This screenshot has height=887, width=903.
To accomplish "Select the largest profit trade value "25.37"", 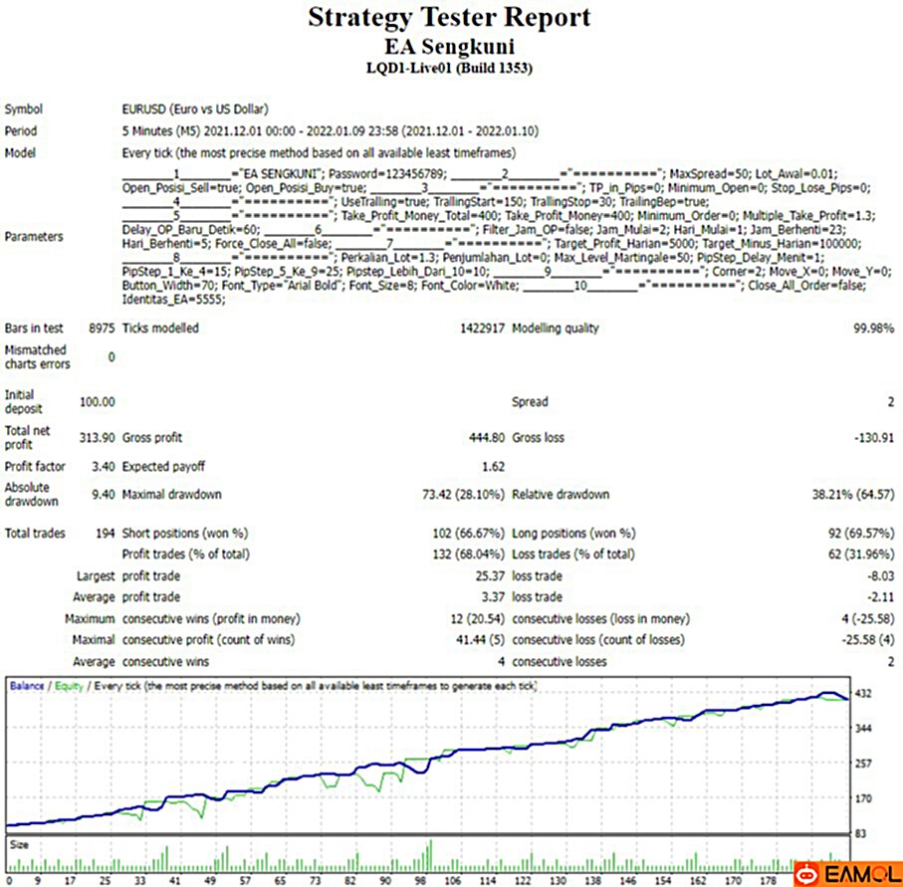I will tap(490, 575).
